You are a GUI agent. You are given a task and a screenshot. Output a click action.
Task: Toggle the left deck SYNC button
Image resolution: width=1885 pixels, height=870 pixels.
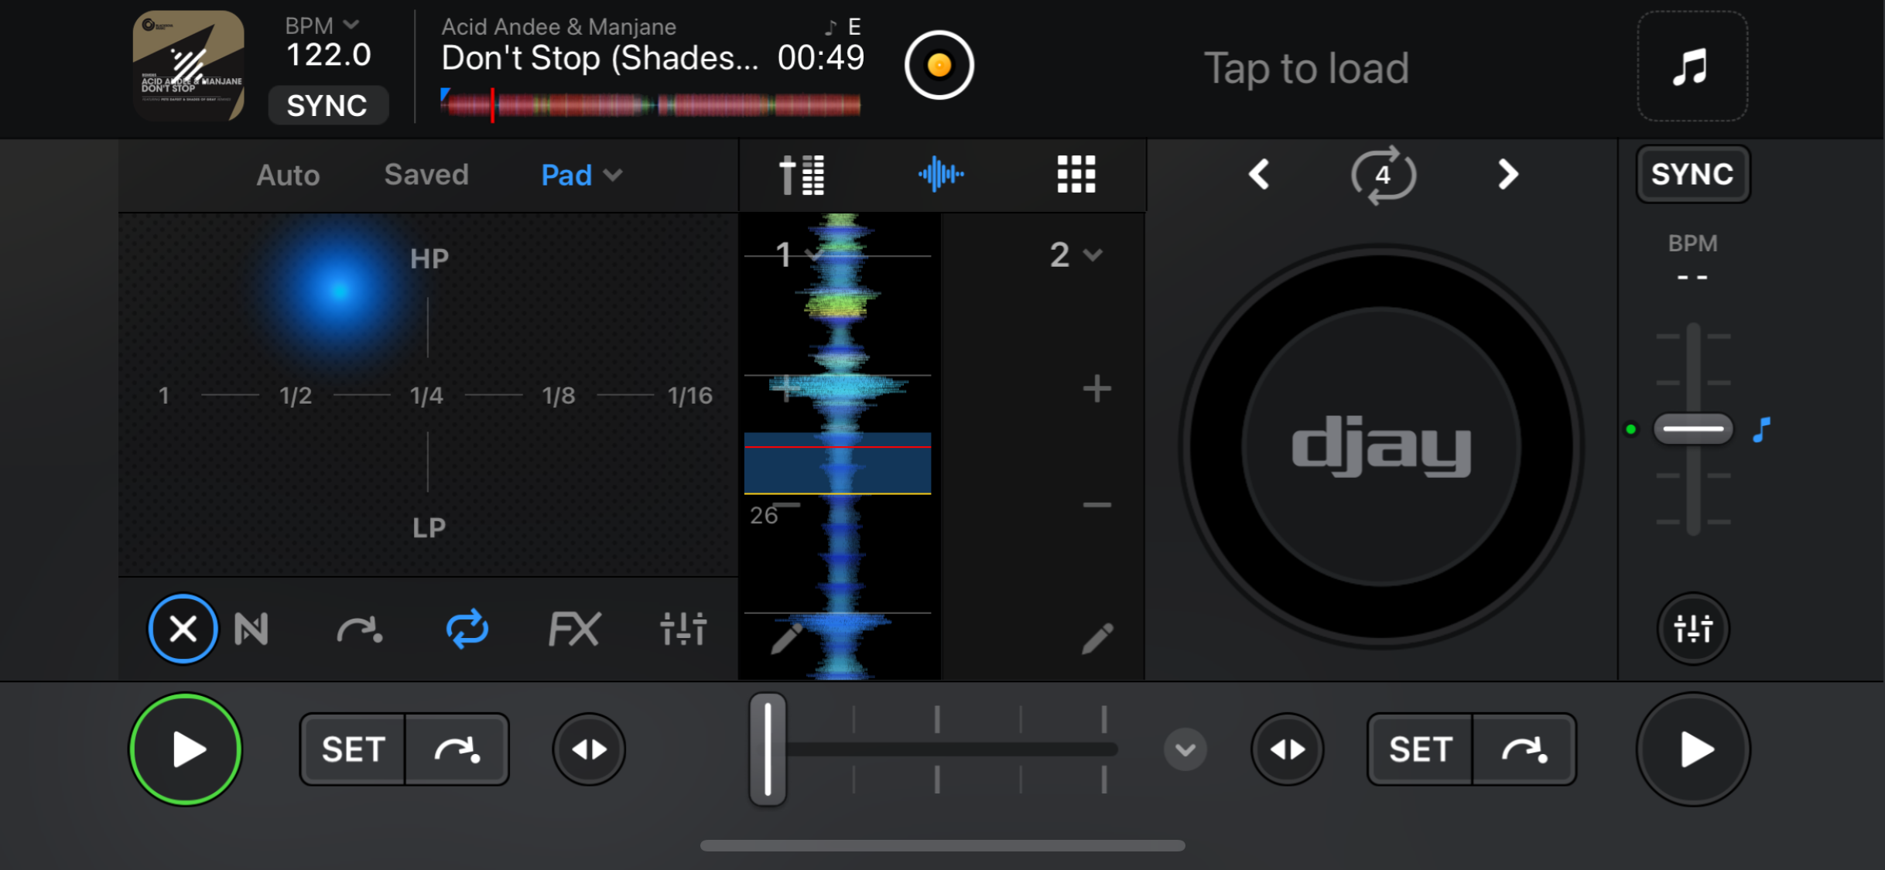[x=327, y=106]
